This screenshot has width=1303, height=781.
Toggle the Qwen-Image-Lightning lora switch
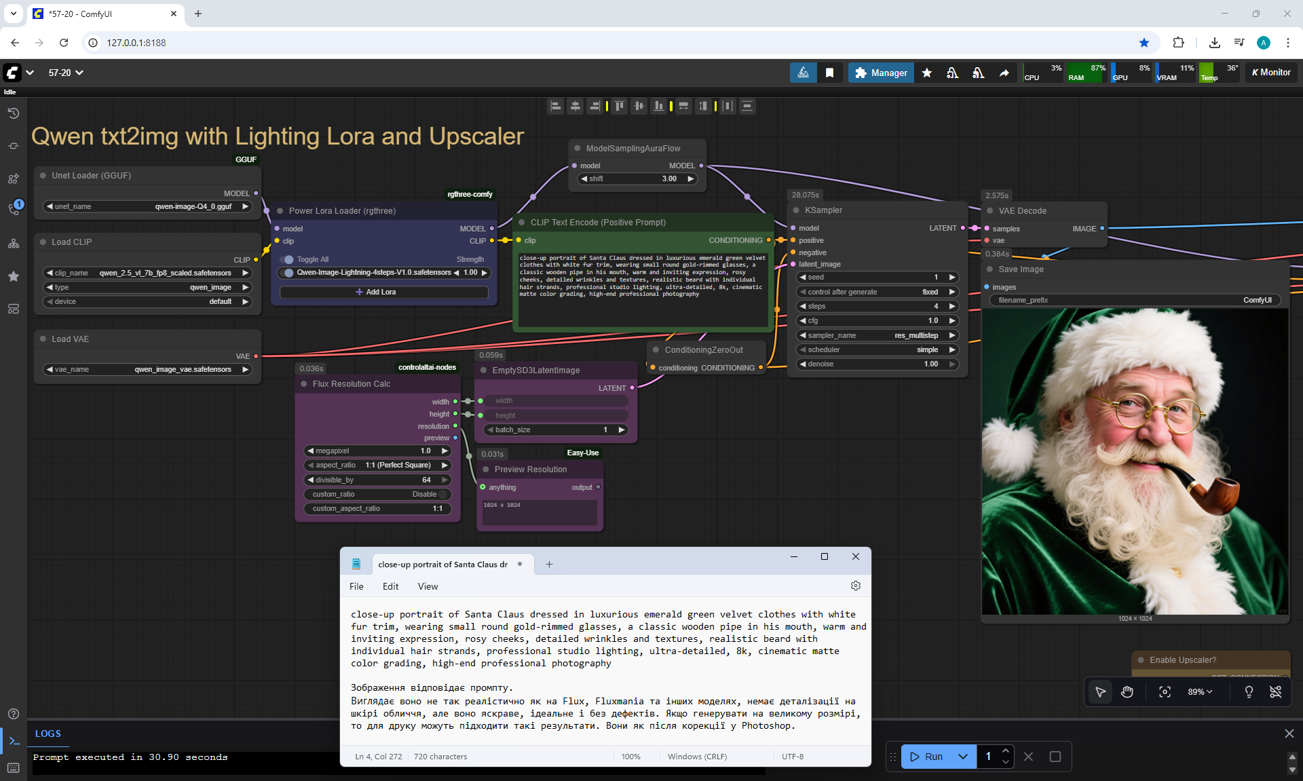pos(287,273)
